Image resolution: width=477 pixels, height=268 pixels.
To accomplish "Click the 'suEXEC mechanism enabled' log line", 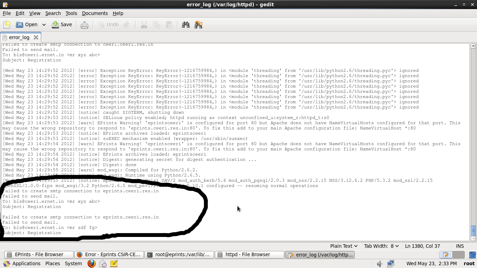I will 125,139.
